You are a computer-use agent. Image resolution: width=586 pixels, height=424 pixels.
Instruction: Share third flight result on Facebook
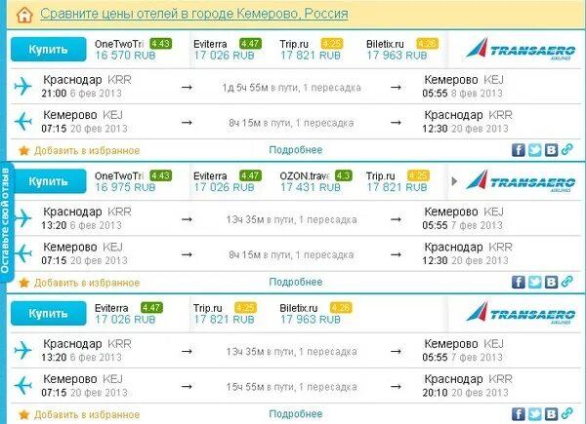click(518, 414)
